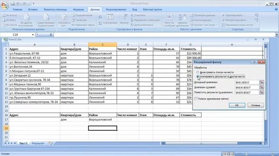Open 'Структура' group dialog launcher
Image resolution: width=279 pixels, height=156 pixels.
click(258, 29)
